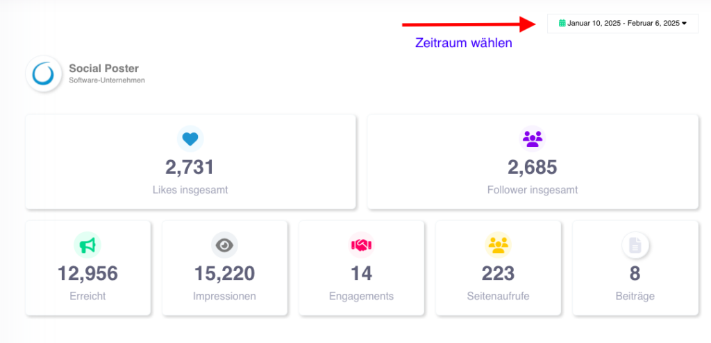Image resolution: width=711 pixels, height=343 pixels.
Task: Click the purple followers group icon
Action: point(533,139)
